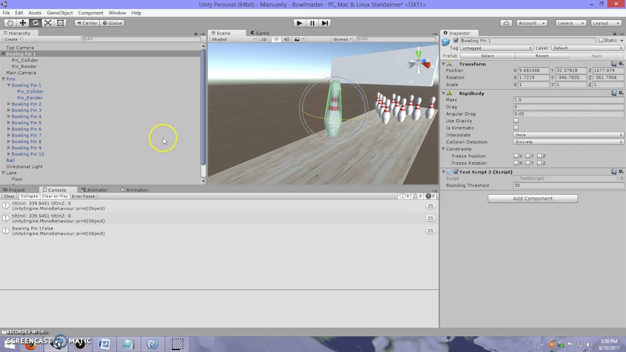The height and width of the screenshot is (352, 626).
Task: Open Test Script 2 help icon
Action: pos(614,172)
